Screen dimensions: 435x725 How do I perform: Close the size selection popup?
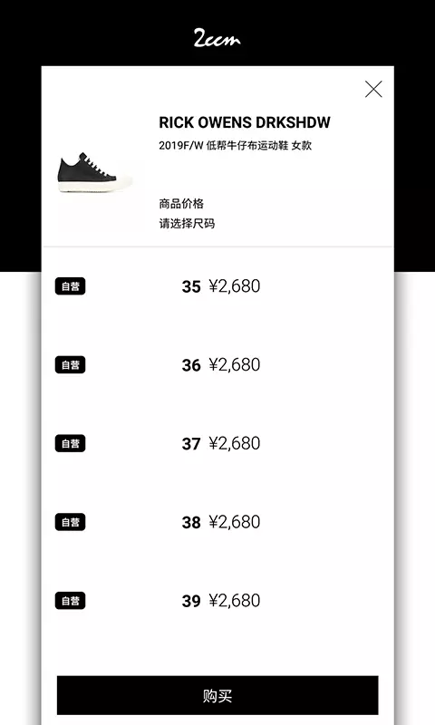(373, 89)
